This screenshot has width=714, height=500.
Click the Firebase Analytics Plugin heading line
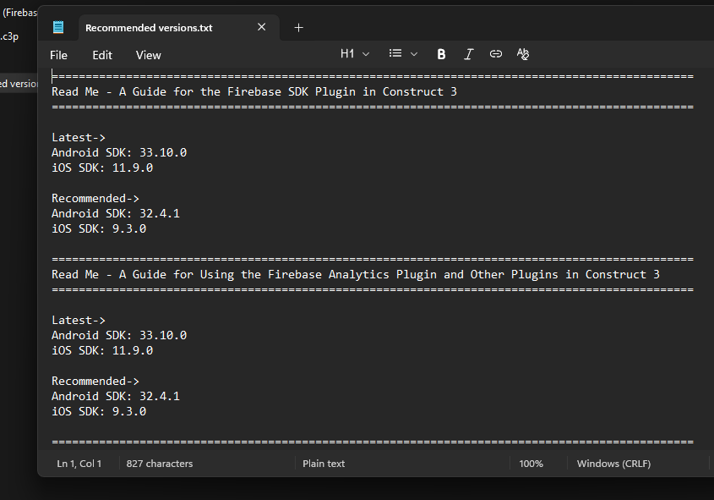(x=356, y=274)
